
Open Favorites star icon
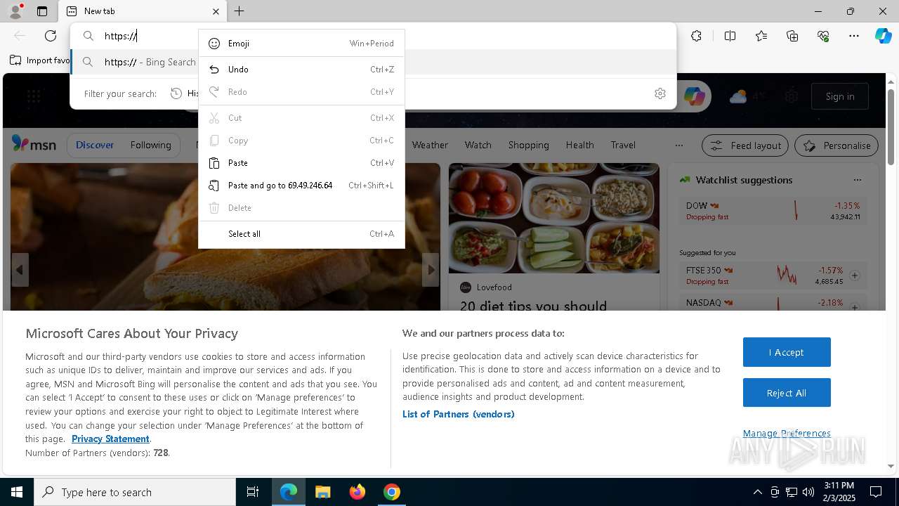[761, 36]
